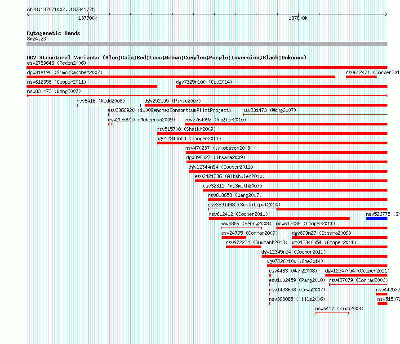Screen dimensions: 400x344
Task: Select dgv899n27 (Itsara2009) label
Action: 321,233
